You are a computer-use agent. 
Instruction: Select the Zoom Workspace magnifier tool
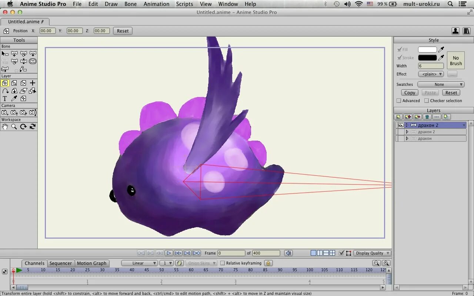[14, 127]
